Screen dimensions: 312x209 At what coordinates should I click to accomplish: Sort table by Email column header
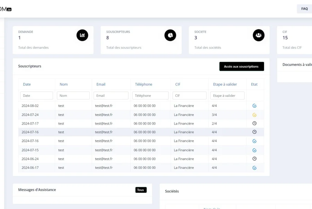point(101,84)
